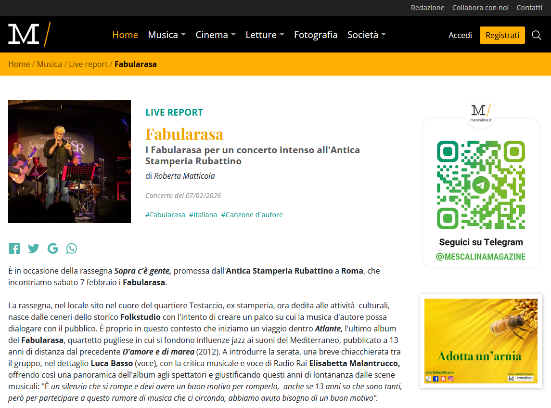Open Collabora con noi link
This screenshot has width=551, height=408.
(x=480, y=8)
